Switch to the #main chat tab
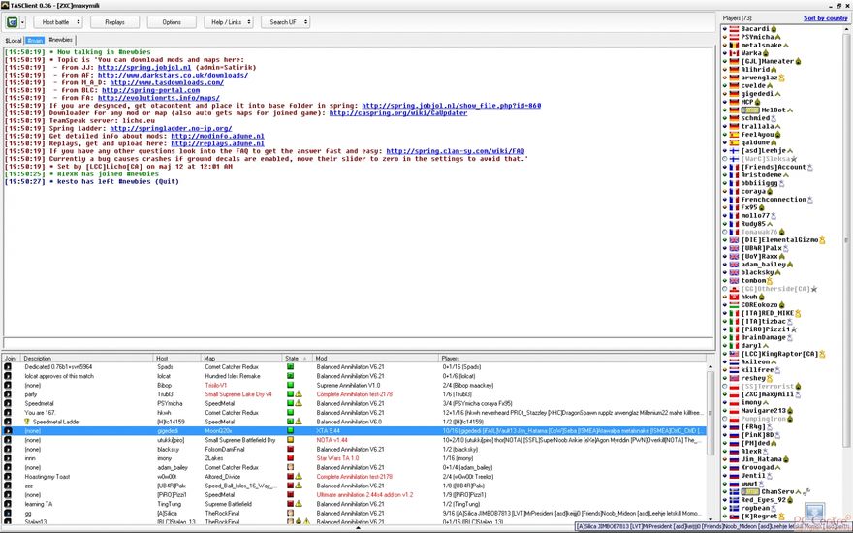This screenshot has height=533, width=853. point(35,39)
